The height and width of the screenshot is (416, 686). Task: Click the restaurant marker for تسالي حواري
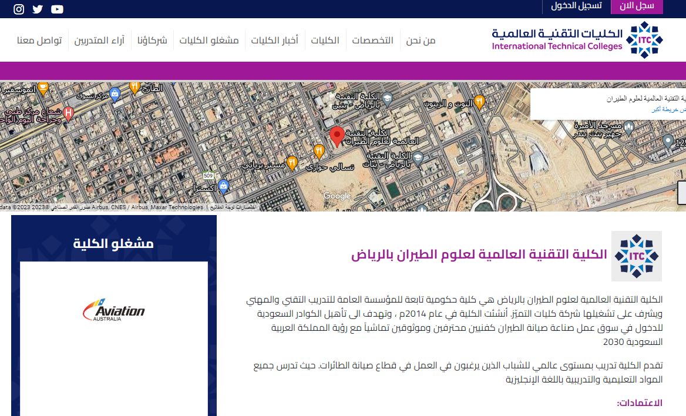pyautogui.click(x=319, y=152)
